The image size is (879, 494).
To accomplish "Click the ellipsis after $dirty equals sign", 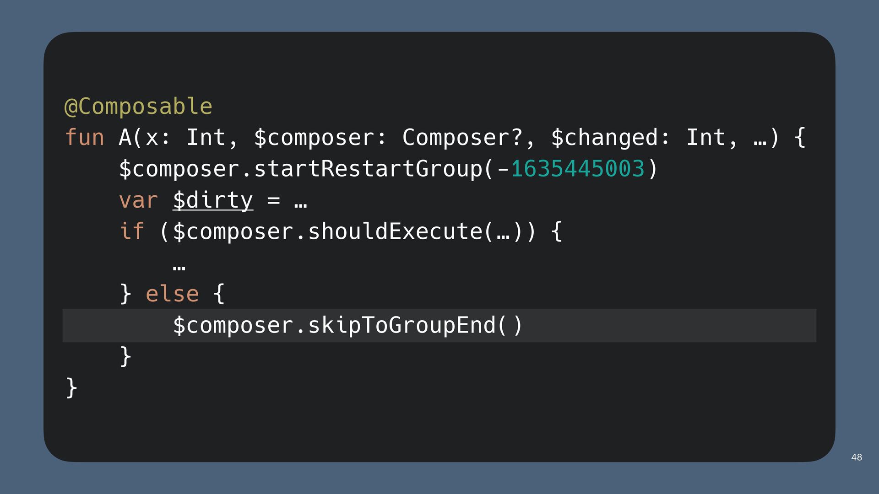I will (x=300, y=201).
